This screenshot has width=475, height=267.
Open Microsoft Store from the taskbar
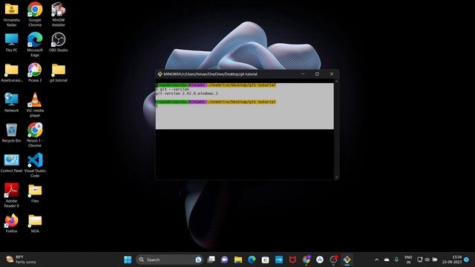coord(266,260)
